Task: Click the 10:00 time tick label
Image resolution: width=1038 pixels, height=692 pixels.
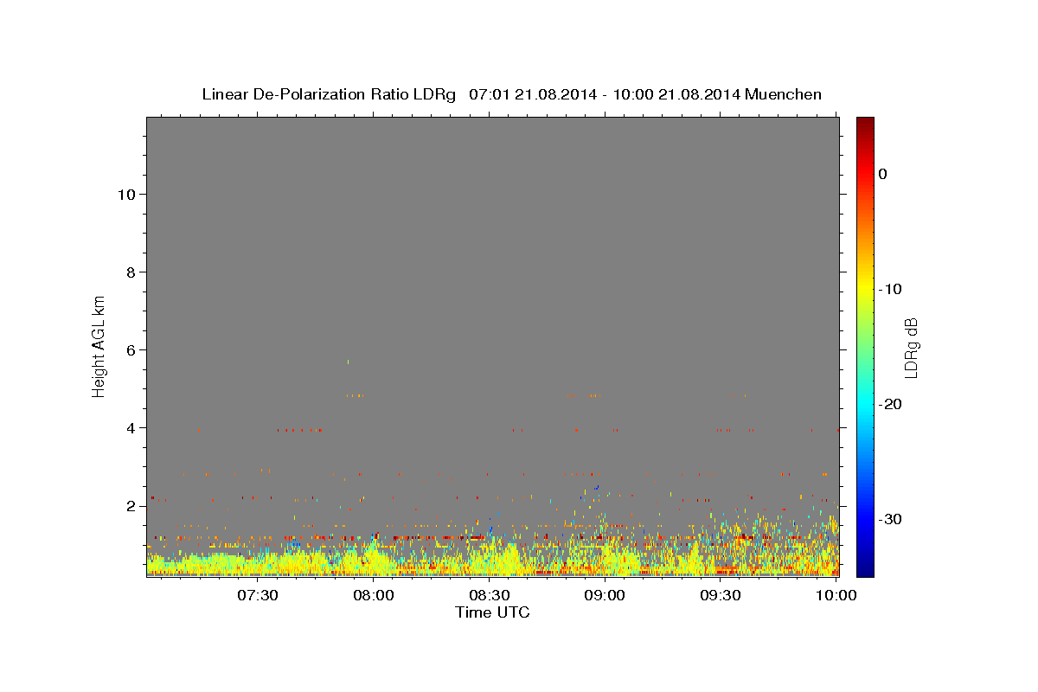Action: (836, 595)
